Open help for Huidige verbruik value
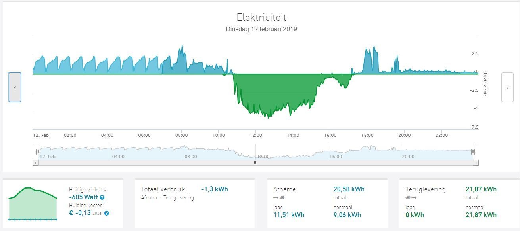 coord(102,198)
